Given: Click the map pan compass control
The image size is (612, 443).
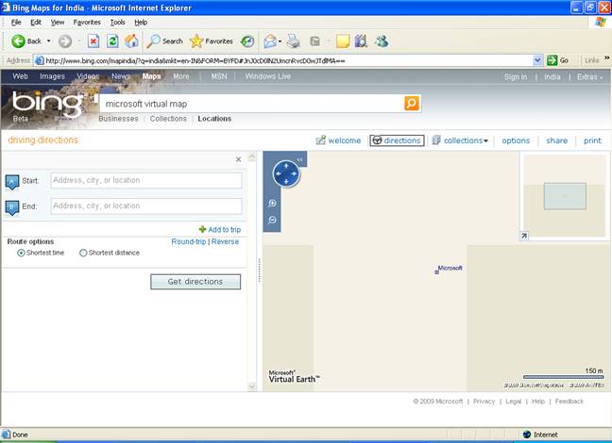Looking at the screenshot, I should click(286, 173).
